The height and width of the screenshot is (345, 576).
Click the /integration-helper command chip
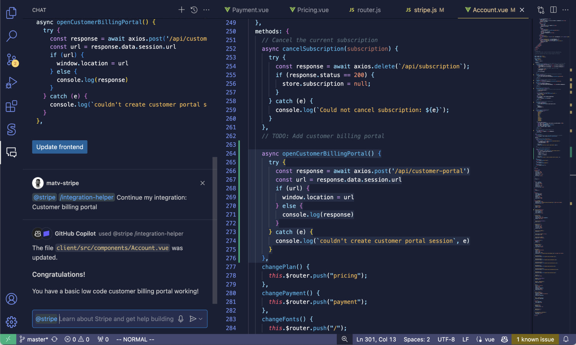87,197
